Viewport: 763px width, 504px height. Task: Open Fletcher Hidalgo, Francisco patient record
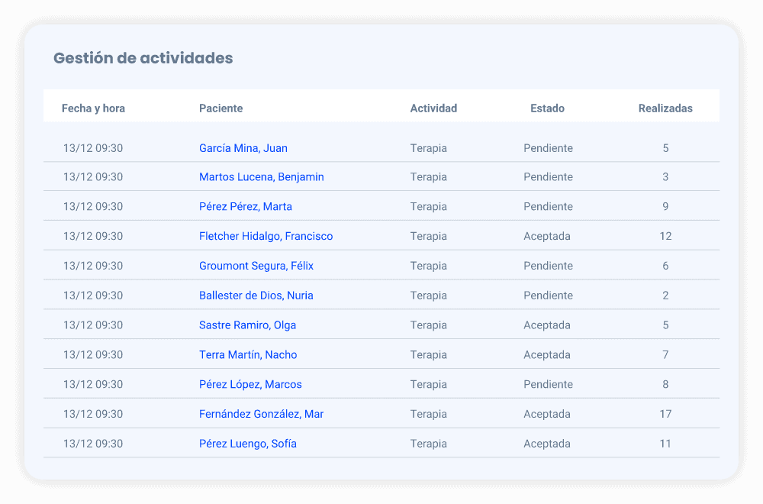(x=266, y=237)
